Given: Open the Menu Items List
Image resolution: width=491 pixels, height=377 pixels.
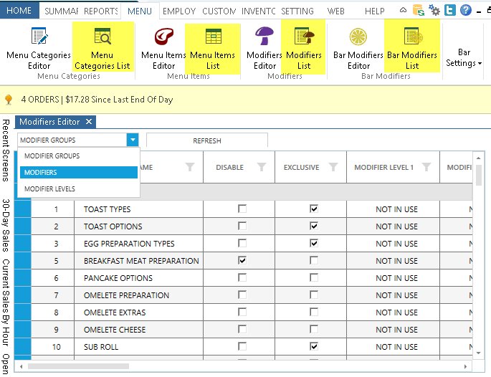Looking at the screenshot, I should tap(213, 48).
